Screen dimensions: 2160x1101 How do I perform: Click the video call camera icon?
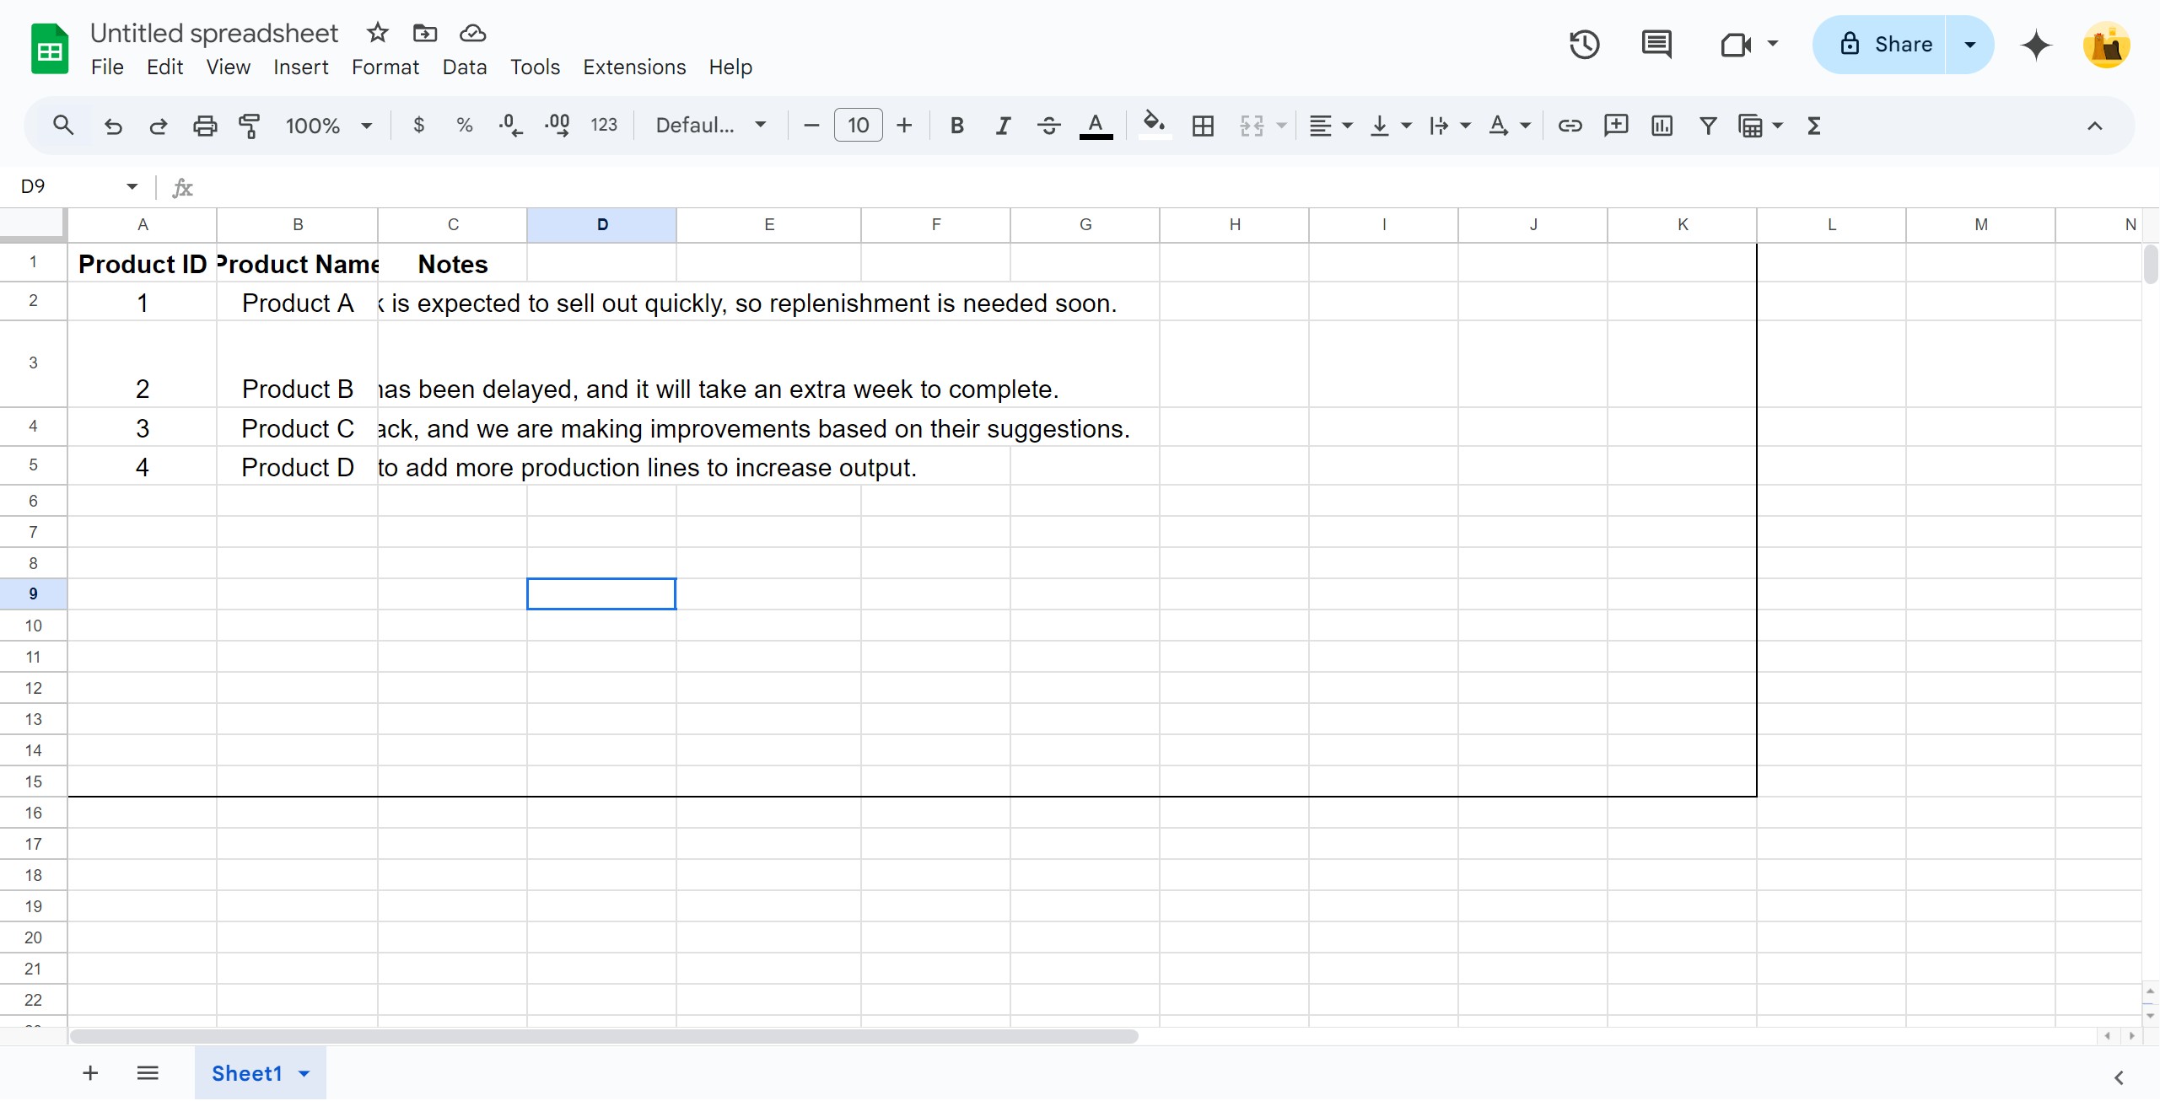click(x=1735, y=44)
